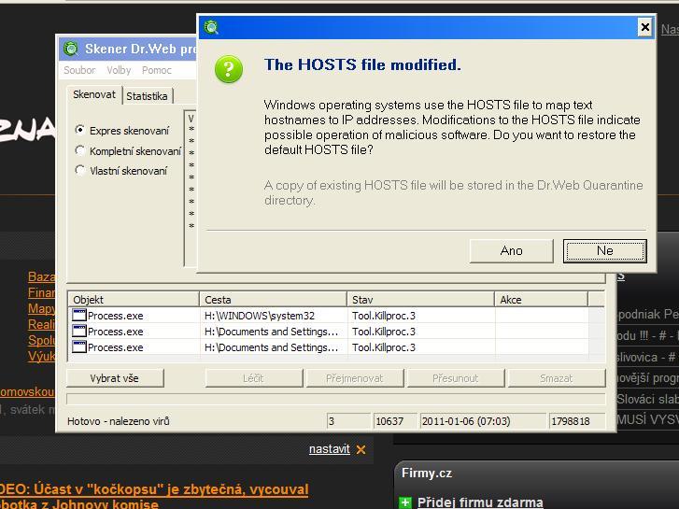679x509 pixels.
Task: Click status text Hotovo - nalezeno virů
Action: [x=119, y=421]
